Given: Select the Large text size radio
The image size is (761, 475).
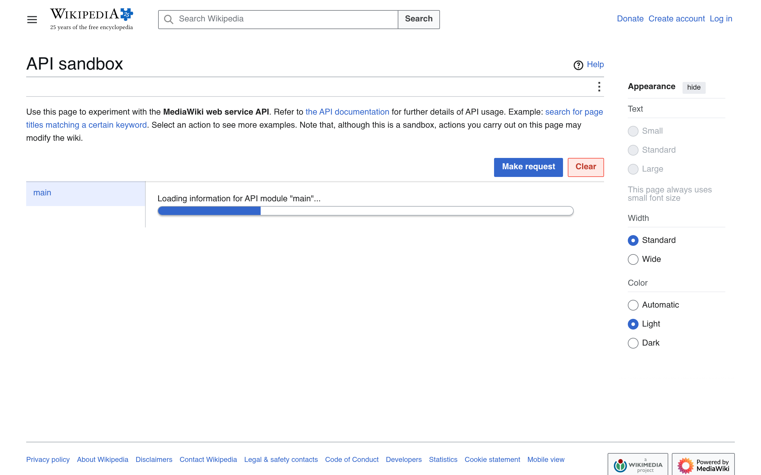Looking at the screenshot, I should pos(633,169).
